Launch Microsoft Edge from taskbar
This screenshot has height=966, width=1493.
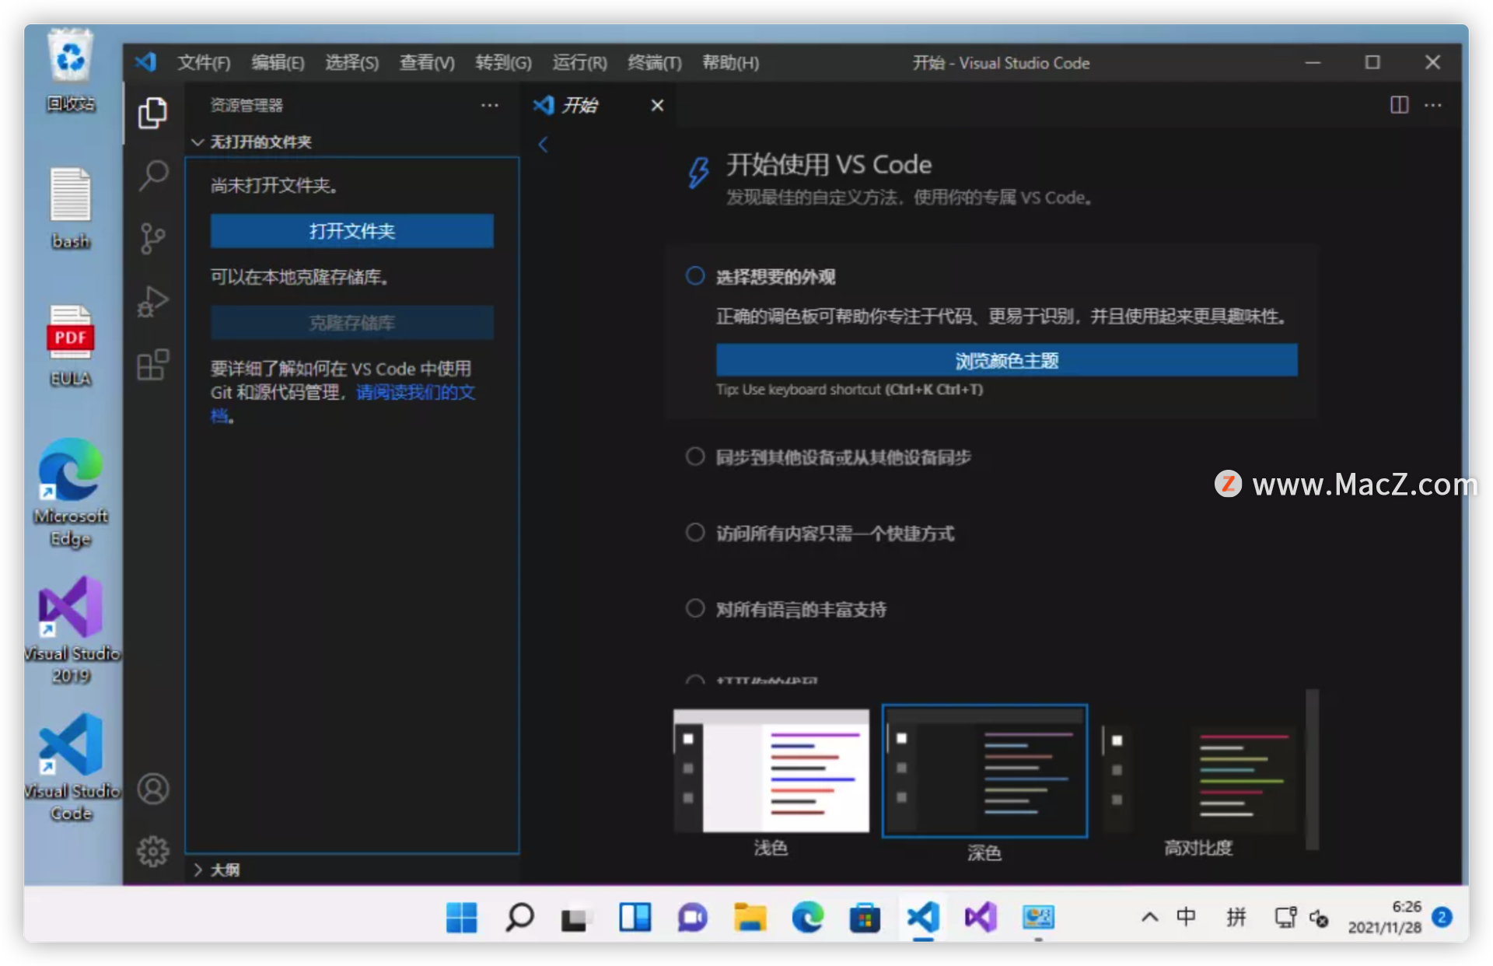point(807,918)
